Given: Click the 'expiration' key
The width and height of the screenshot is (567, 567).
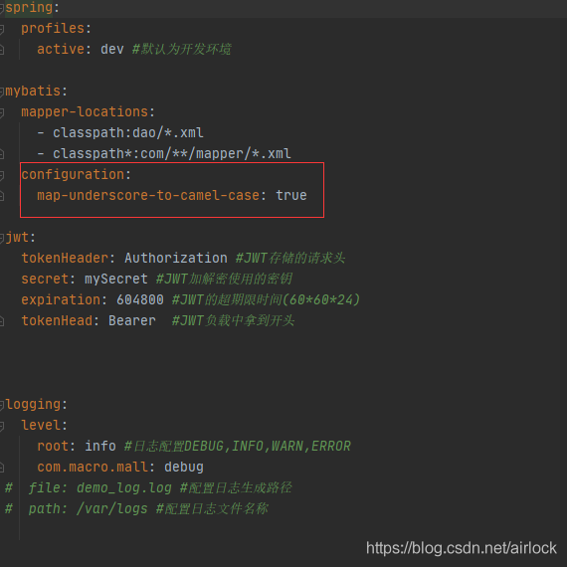Looking at the screenshot, I should tap(61, 299).
